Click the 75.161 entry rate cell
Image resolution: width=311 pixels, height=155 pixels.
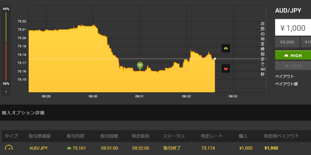click(79, 148)
